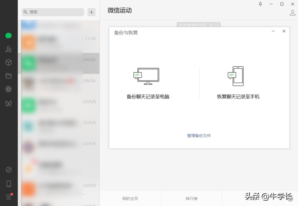This screenshot has width=298, height=206.
Task: Pin the WeChat Sports window with the pin icon
Action: pyautogui.click(x=260, y=4)
